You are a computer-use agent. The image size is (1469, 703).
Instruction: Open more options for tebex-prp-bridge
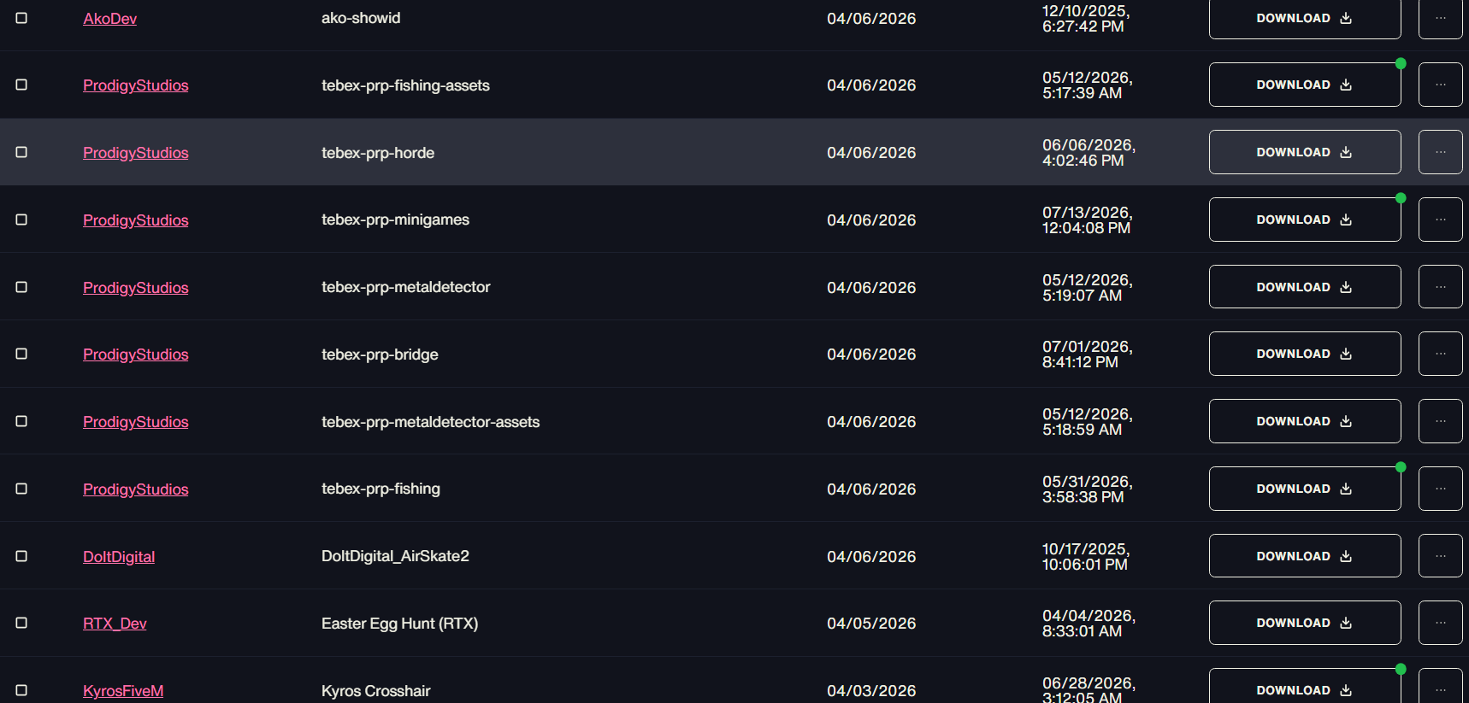tap(1441, 354)
